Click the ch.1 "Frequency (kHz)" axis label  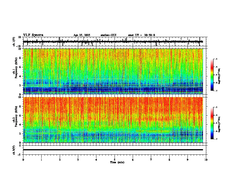tap(16, 68)
